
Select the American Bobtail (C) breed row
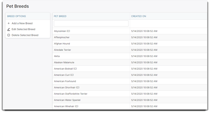[x=130, y=69]
